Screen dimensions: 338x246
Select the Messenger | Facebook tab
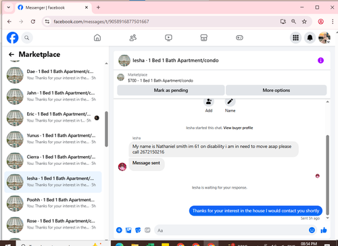click(53, 7)
